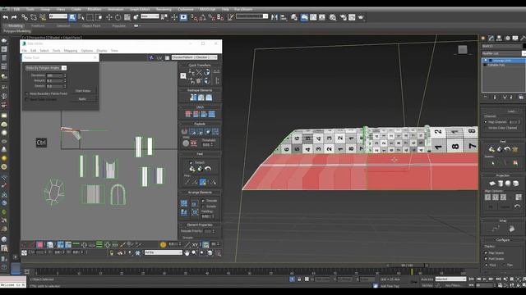This screenshot has height=295, width=526.
Task: Click the Apply button in Relax Tool
Action: pos(82,99)
